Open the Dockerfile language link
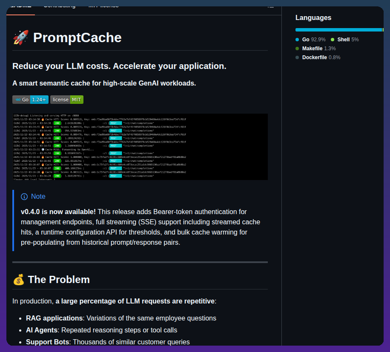 pos(318,57)
